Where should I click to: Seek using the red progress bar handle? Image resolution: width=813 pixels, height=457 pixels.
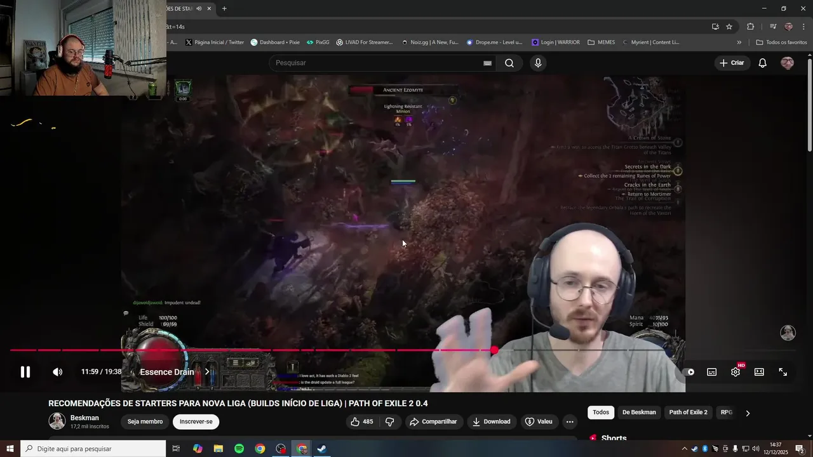(x=494, y=350)
